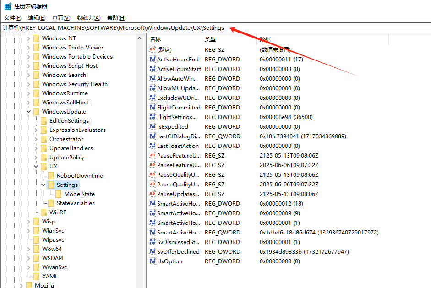Screen dimensions: 431x288
Task: Select the WSDAPI key
Action: click(53, 258)
